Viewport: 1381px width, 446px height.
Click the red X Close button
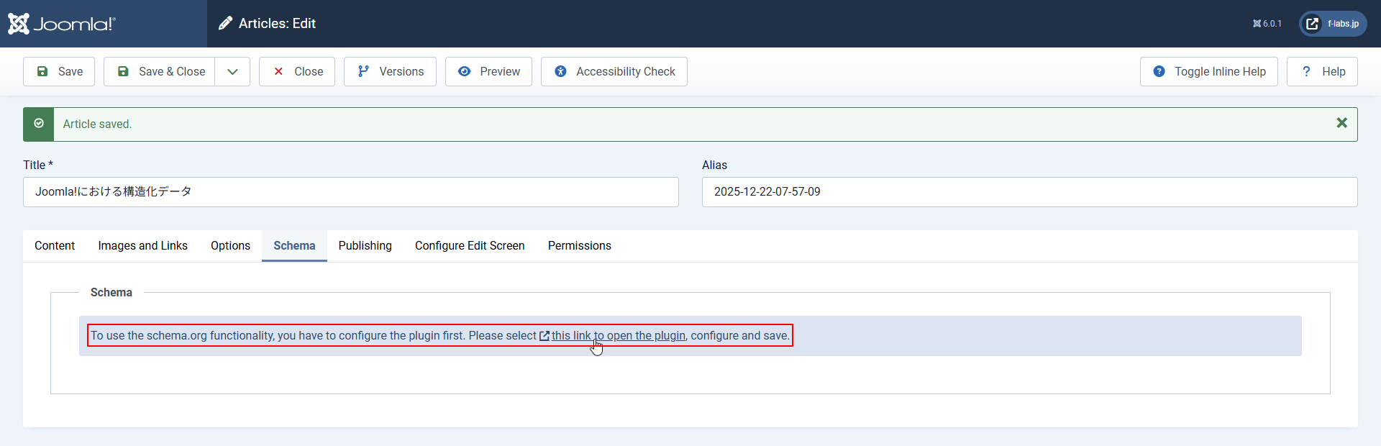click(297, 72)
